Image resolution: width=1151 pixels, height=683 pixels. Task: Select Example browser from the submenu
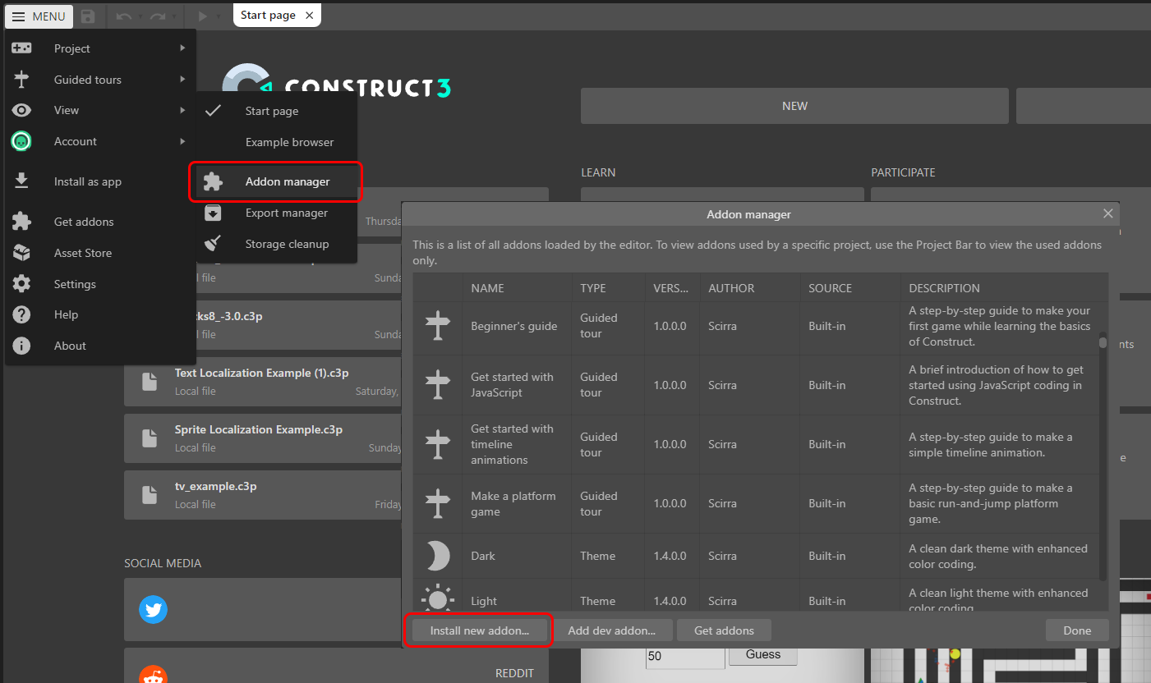pyautogui.click(x=289, y=141)
